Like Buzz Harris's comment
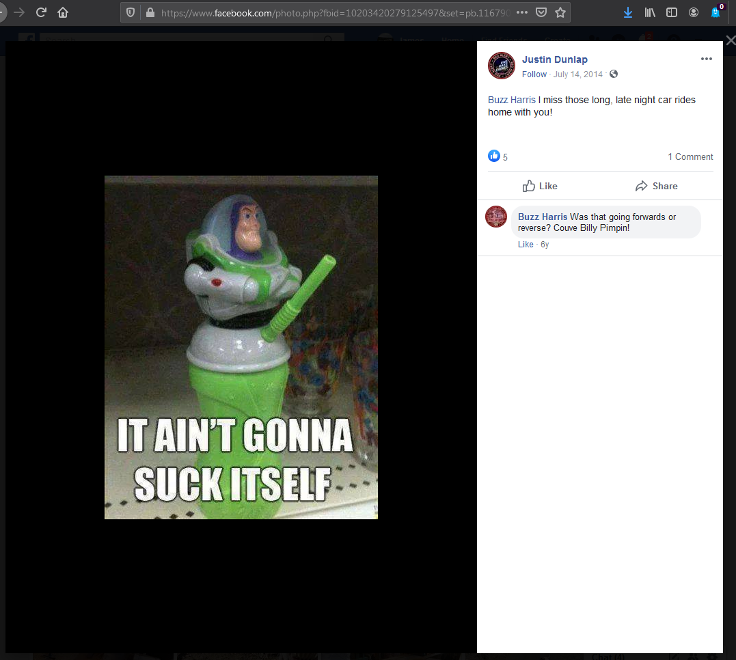 tap(526, 245)
